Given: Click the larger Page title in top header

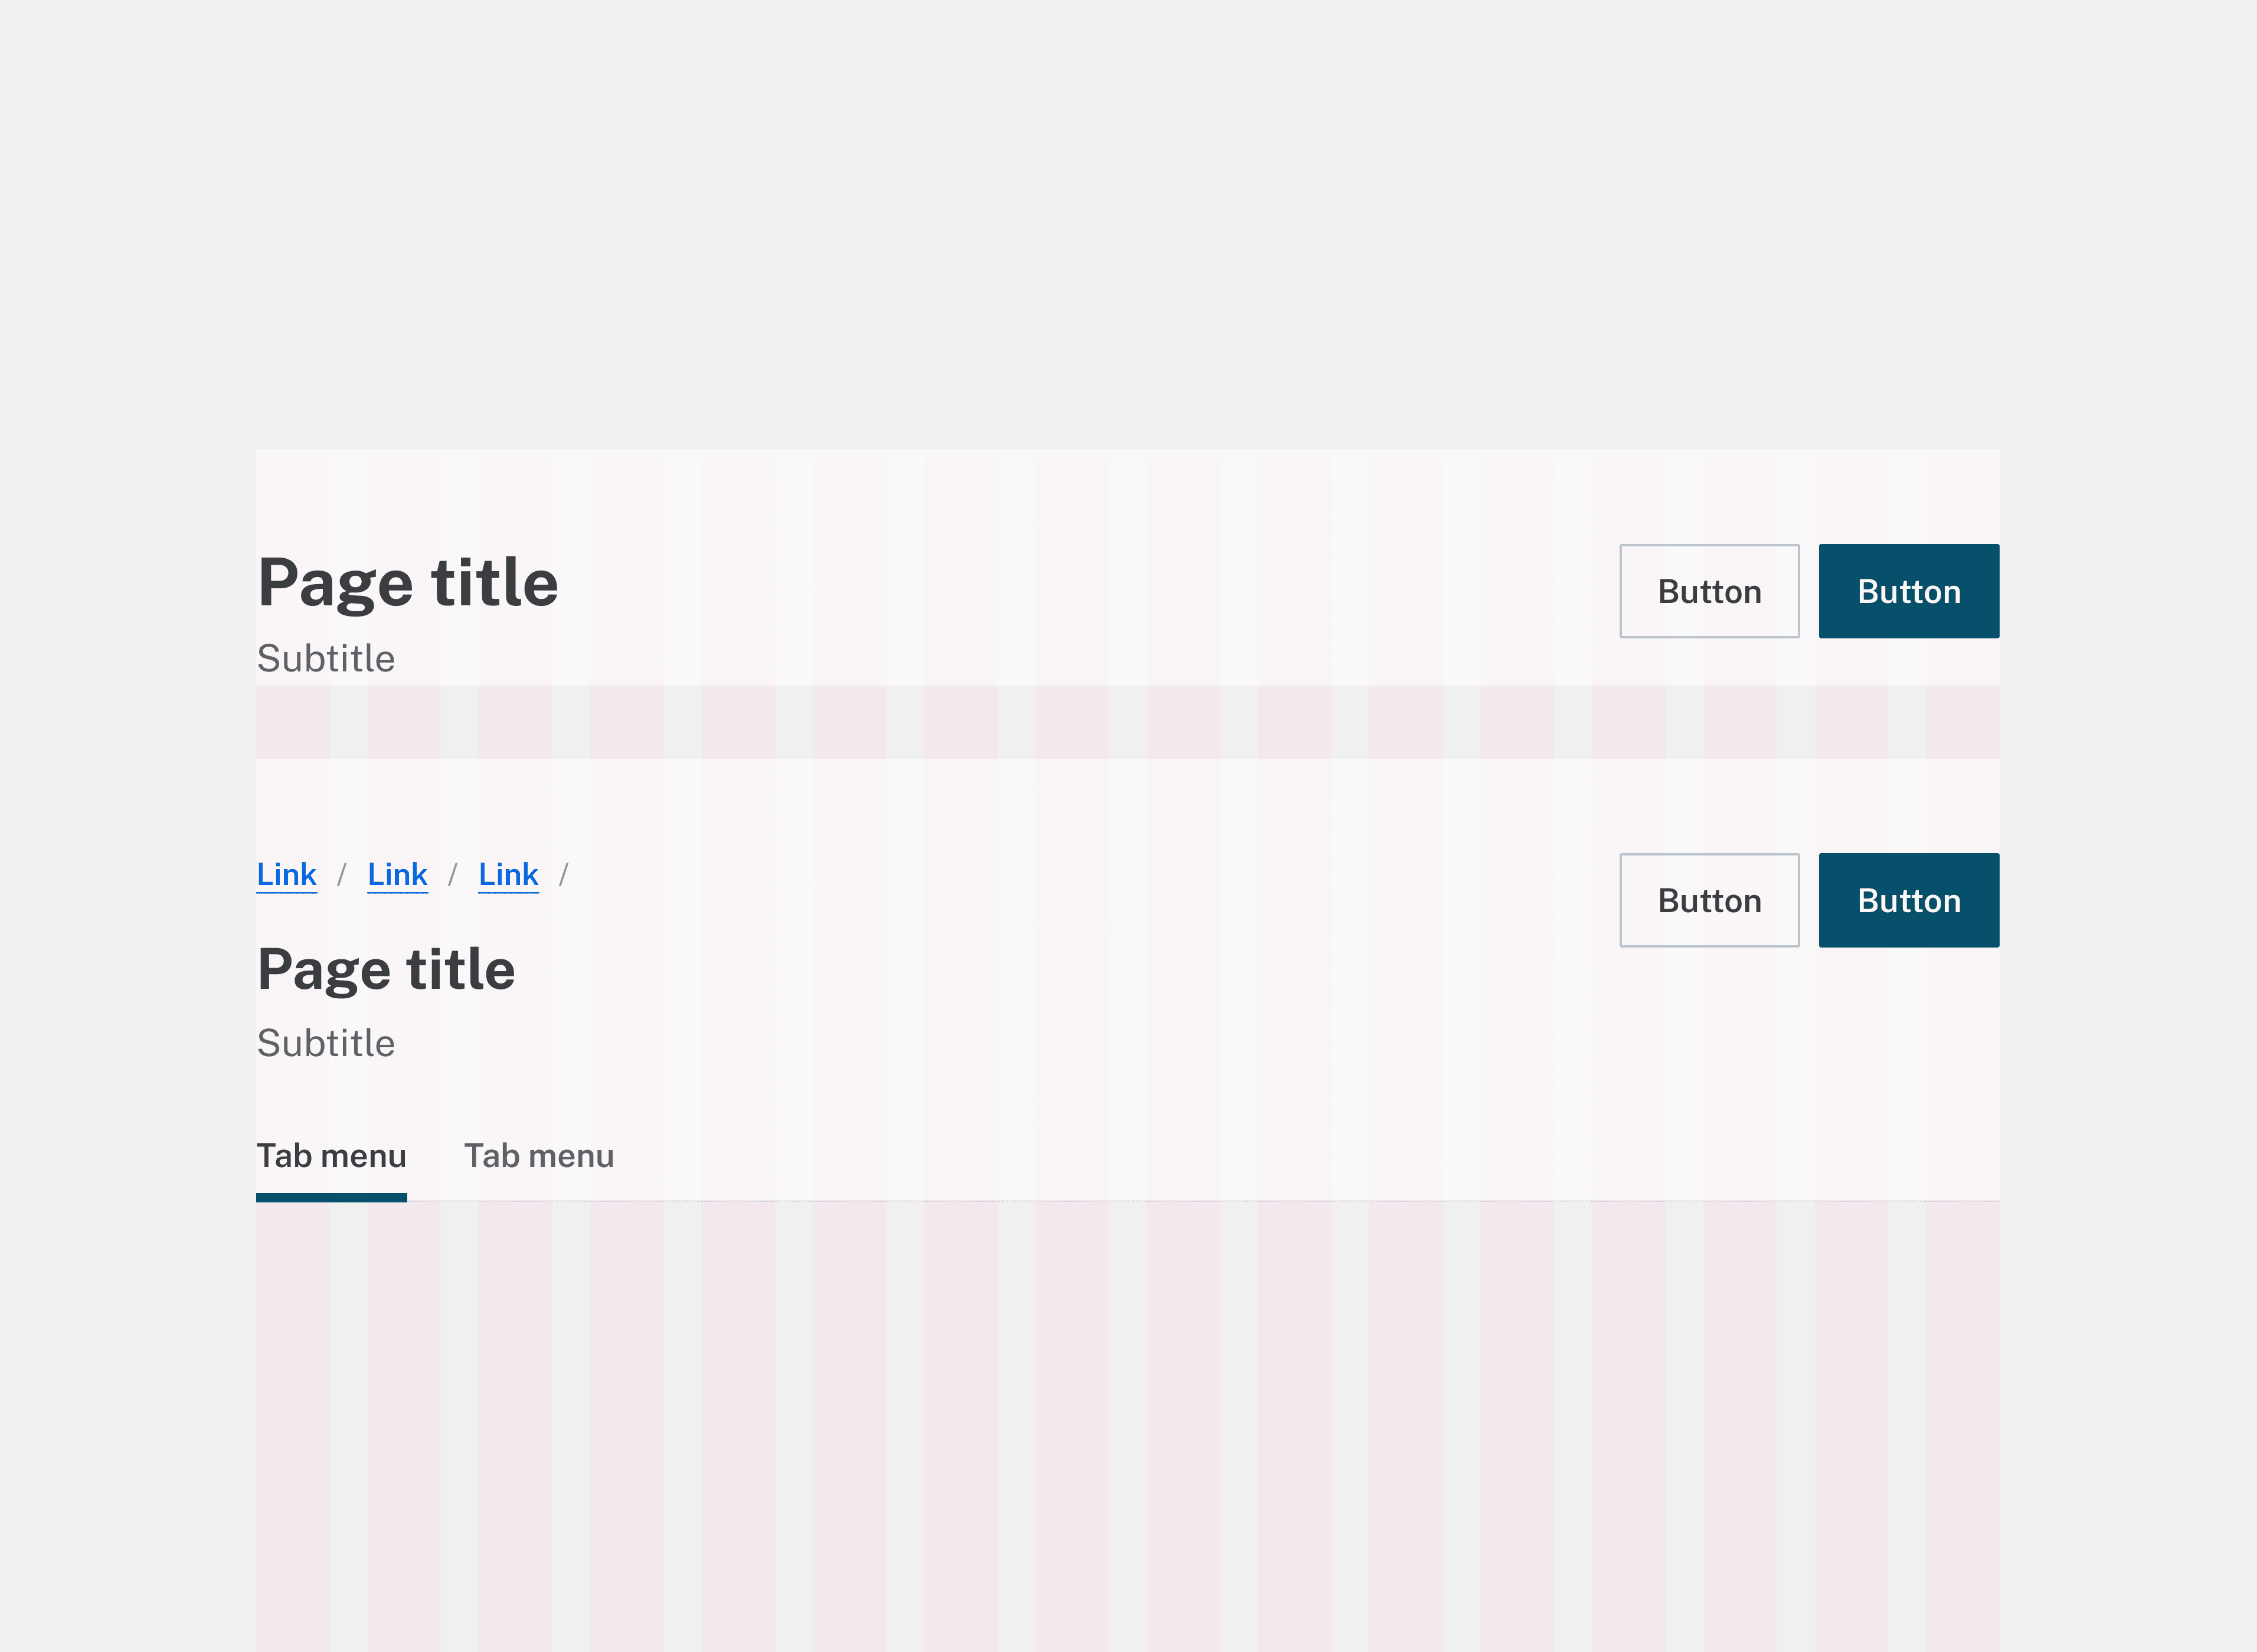Looking at the screenshot, I should 407,583.
